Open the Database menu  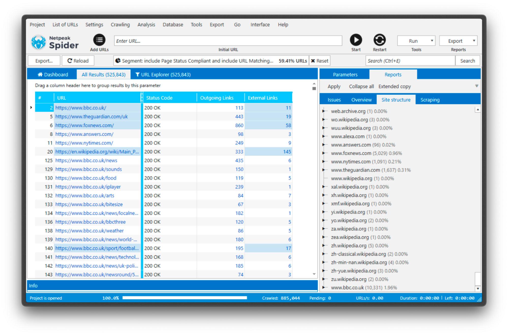(x=173, y=25)
